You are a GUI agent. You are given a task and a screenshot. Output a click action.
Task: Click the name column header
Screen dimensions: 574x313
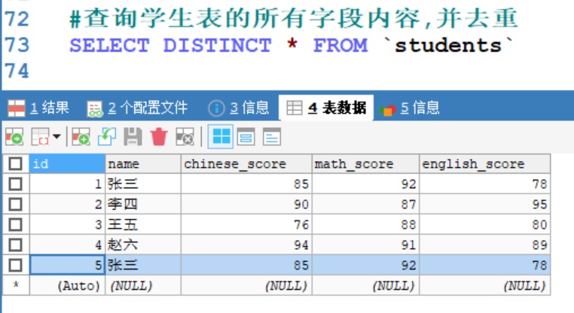pyautogui.click(x=143, y=164)
